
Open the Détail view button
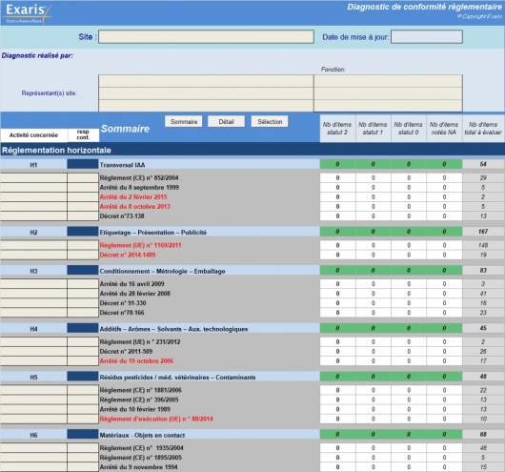226,121
